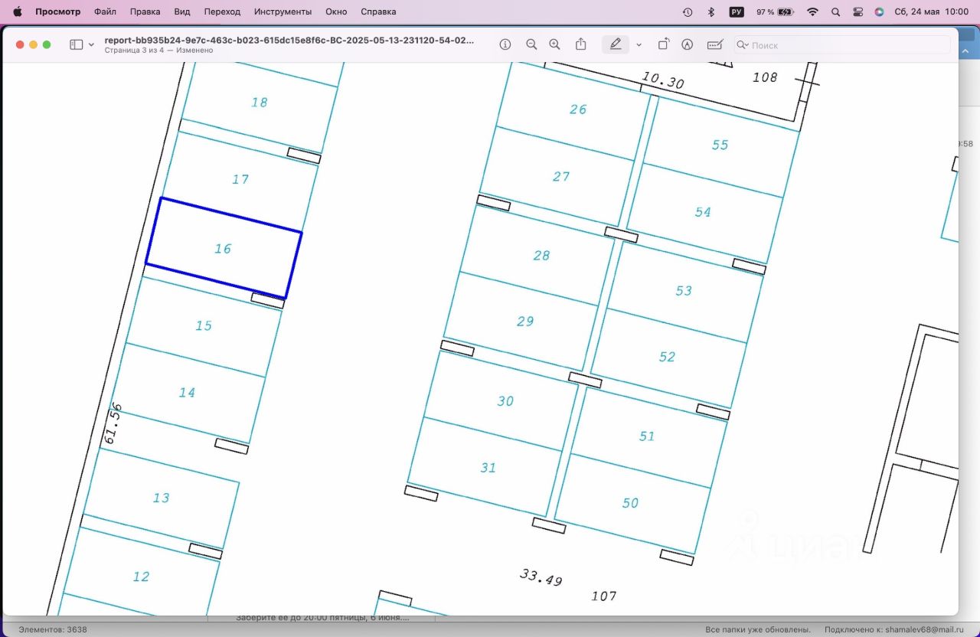Click the dimension label 33.49
The height and width of the screenshot is (637, 980).
[x=541, y=577]
